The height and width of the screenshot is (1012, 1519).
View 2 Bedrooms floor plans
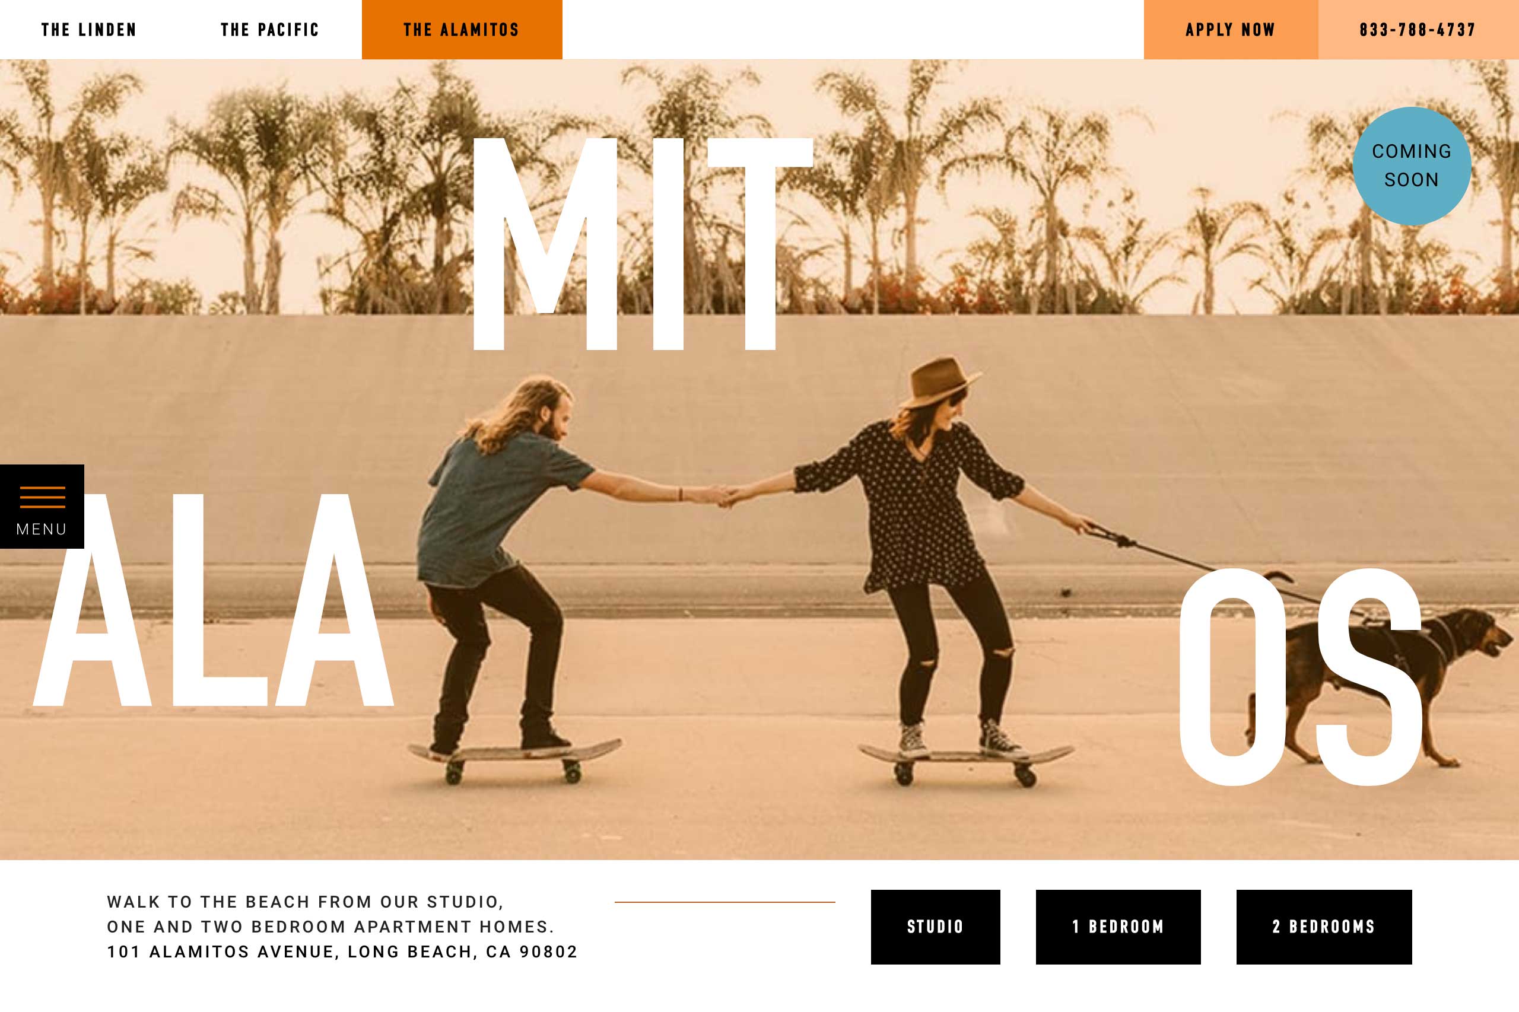click(1324, 927)
